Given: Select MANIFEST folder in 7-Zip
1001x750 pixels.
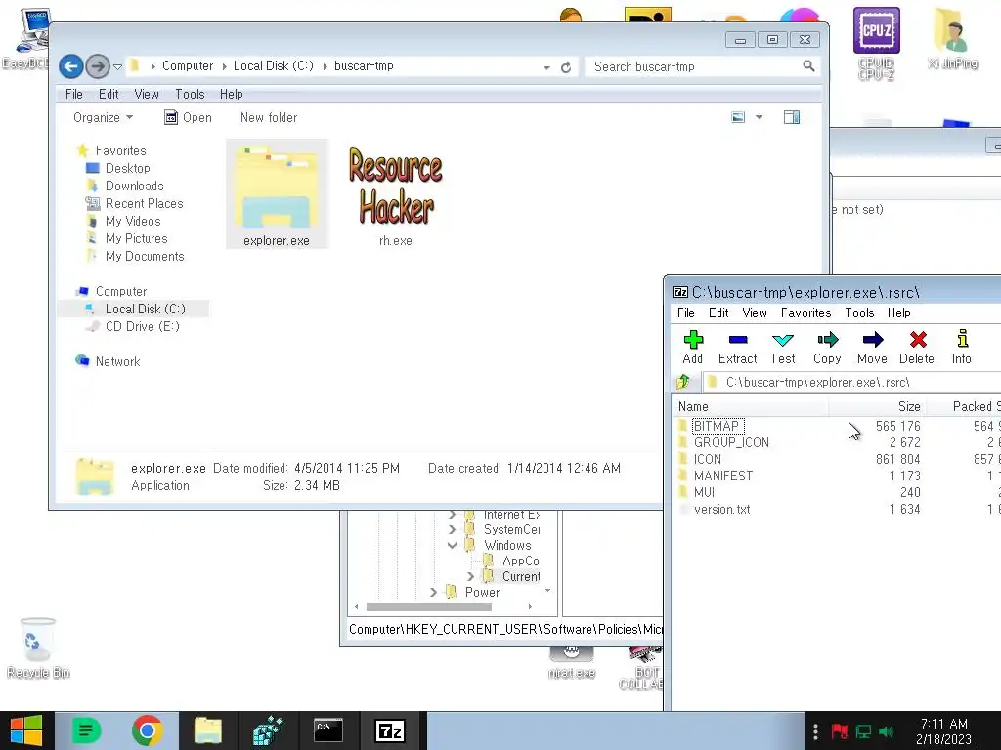Looking at the screenshot, I should (x=722, y=476).
